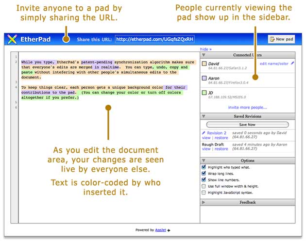
Task: Uncheck Highlight who typed what
Action: (x=204, y=167)
